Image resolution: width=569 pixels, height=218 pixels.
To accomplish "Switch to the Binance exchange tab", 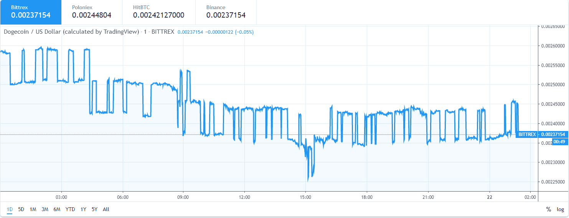I will (x=226, y=12).
